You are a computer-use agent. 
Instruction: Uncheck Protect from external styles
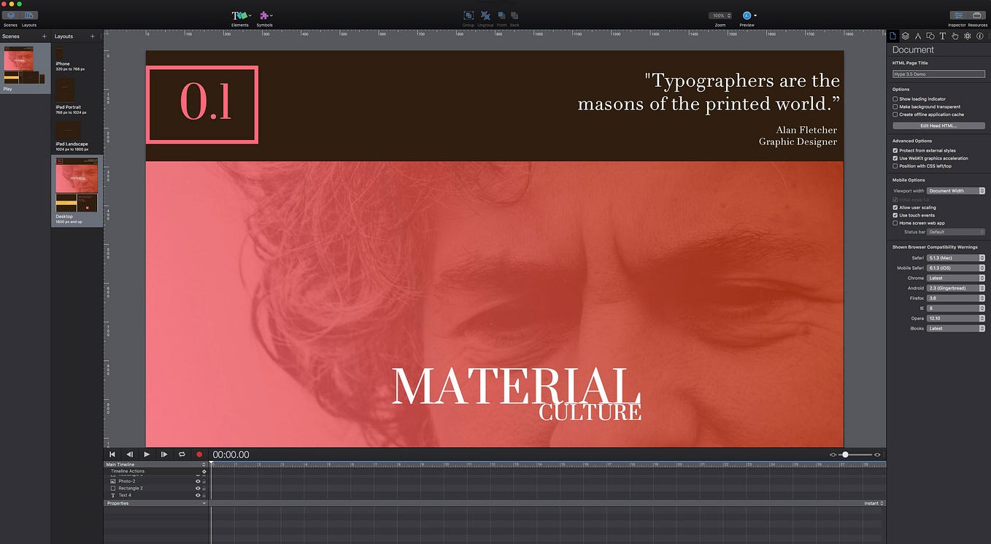coord(895,151)
